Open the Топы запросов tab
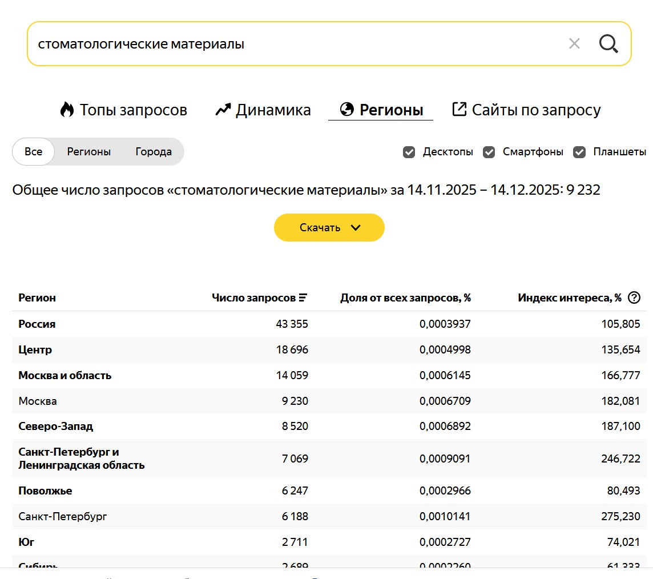Viewport: 653px width, 579px height. pyautogui.click(x=133, y=110)
